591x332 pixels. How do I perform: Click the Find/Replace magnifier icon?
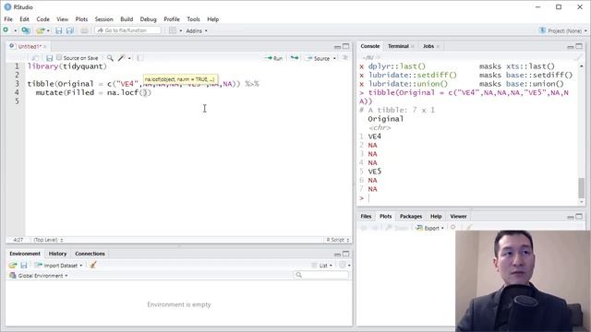pos(110,58)
